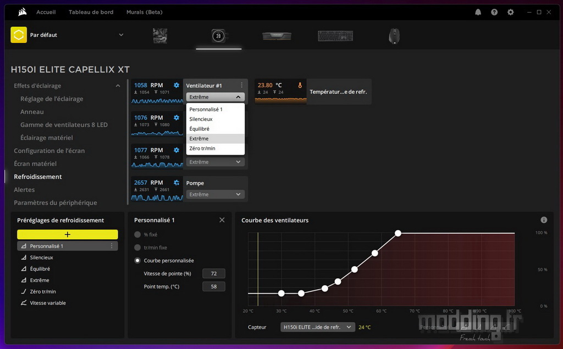Select the fan curve point at 30 °C
The image size is (563, 349).
[x=281, y=294]
